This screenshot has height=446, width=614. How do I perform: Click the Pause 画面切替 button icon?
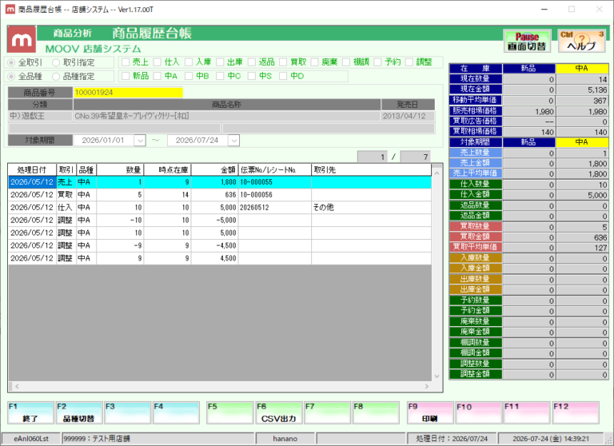point(527,41)
